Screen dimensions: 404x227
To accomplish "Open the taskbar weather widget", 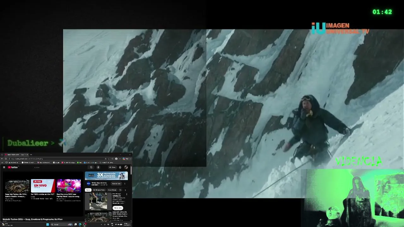I will tap(7, 224).
